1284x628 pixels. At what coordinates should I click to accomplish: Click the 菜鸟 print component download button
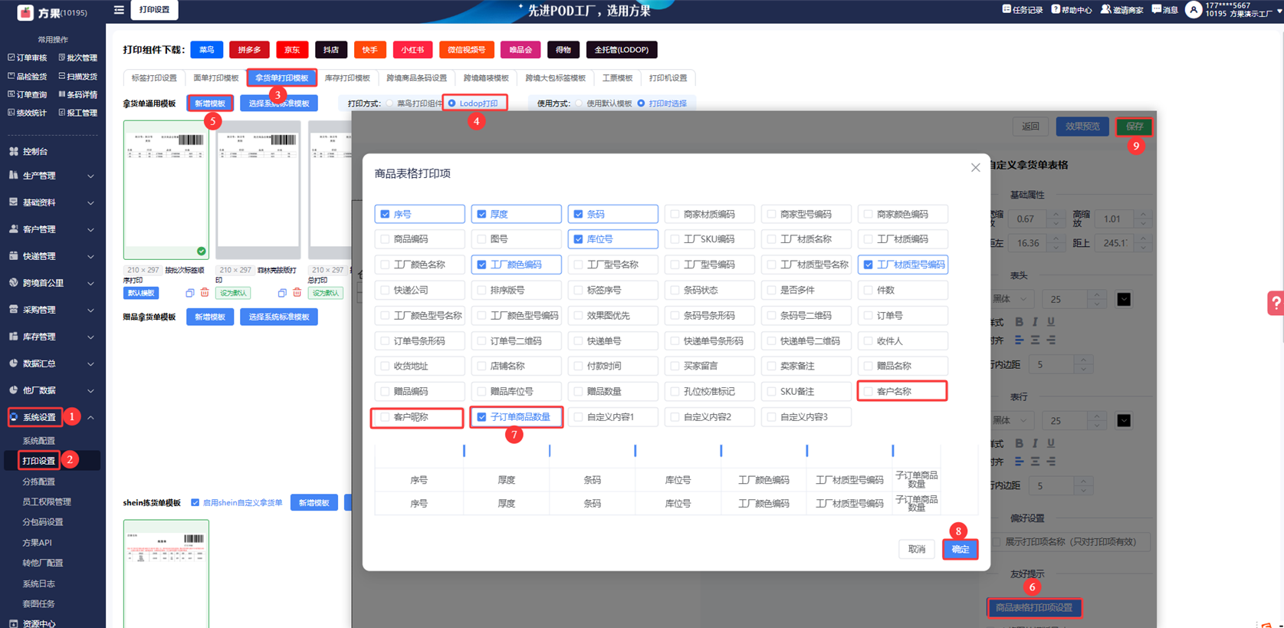pos(207,50)
